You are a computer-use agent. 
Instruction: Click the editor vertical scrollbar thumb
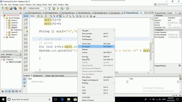click(x=150, y=52)
